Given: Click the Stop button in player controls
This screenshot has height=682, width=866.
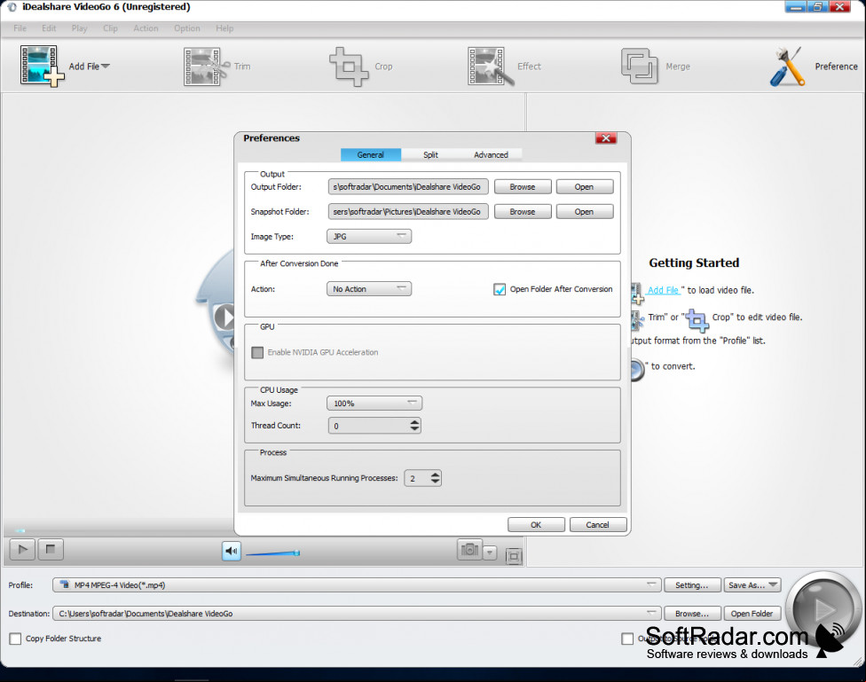Looking at the screenshot, I should coord(51,550).
